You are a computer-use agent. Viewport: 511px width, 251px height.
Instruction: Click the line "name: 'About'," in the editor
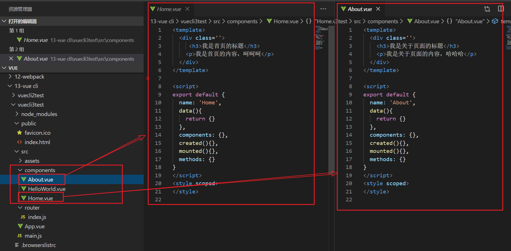click(x=392, y=103)
